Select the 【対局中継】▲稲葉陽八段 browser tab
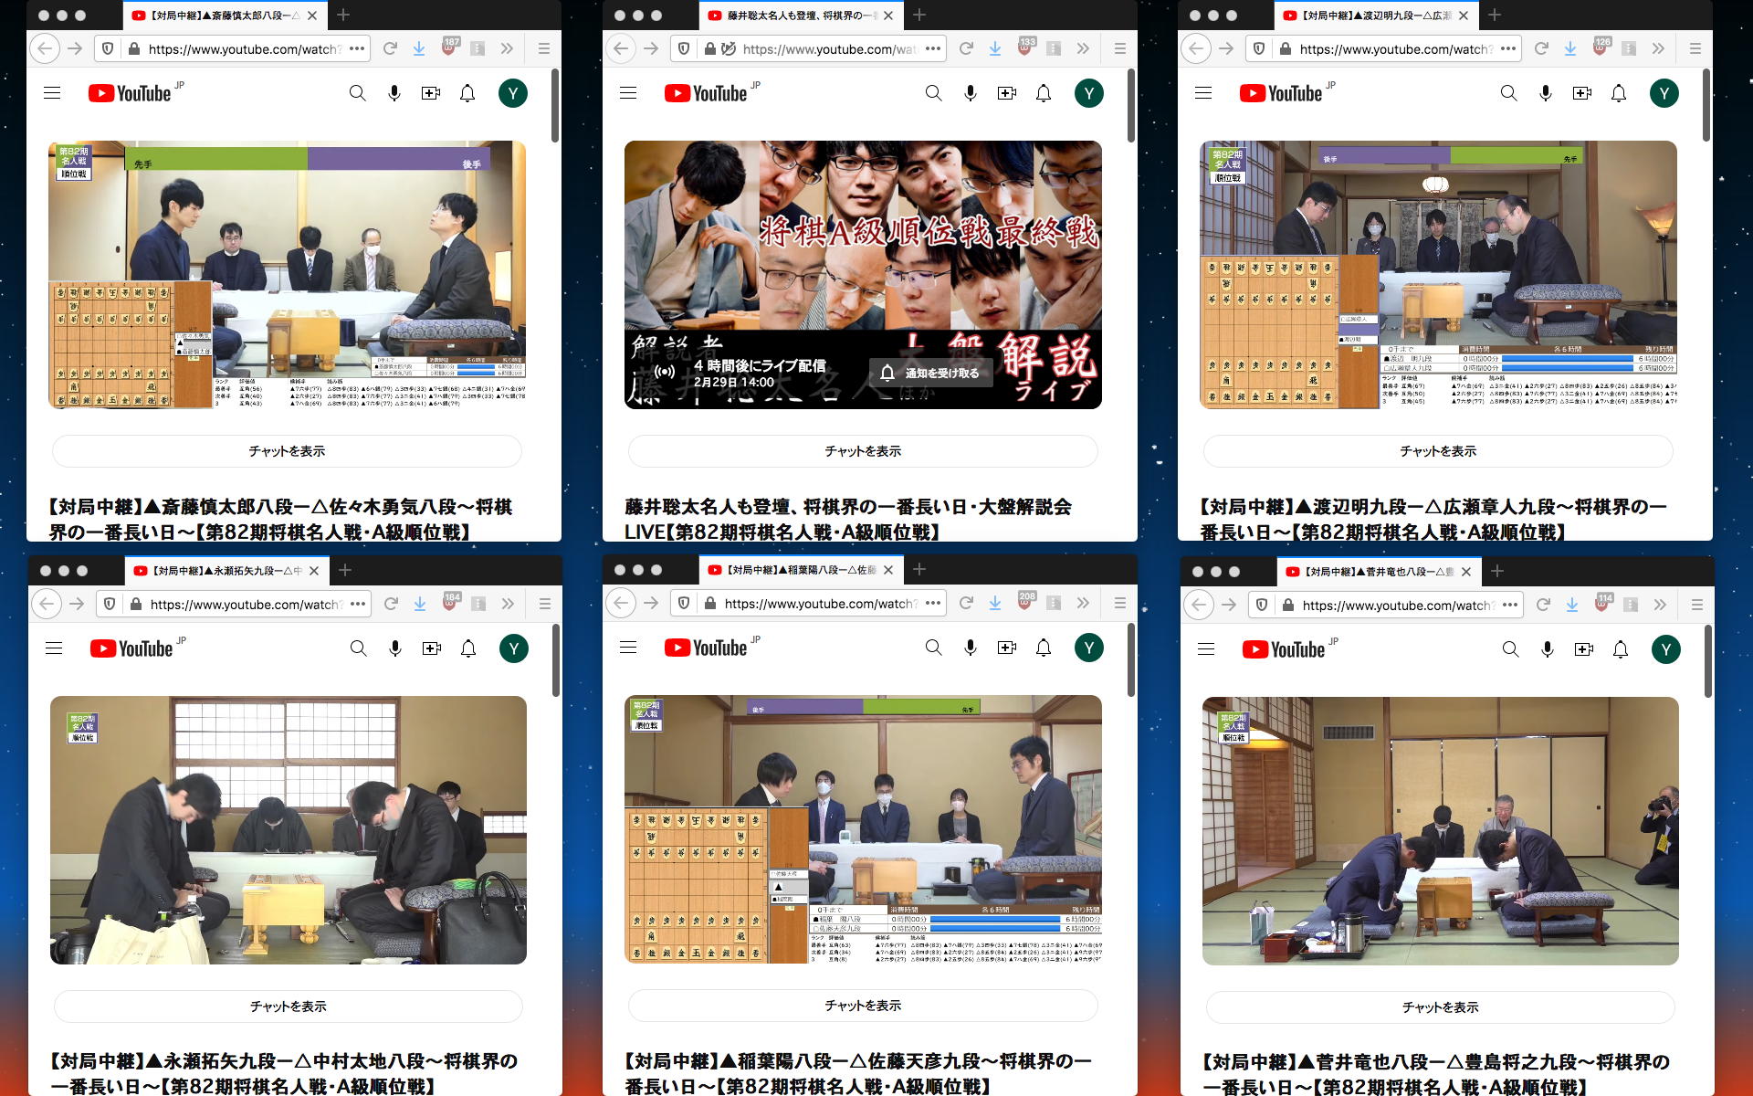The height and width of the screenshot is (1096, 1753). click(794, 570)
